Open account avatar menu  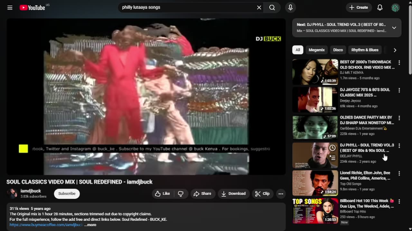point(395,7)
